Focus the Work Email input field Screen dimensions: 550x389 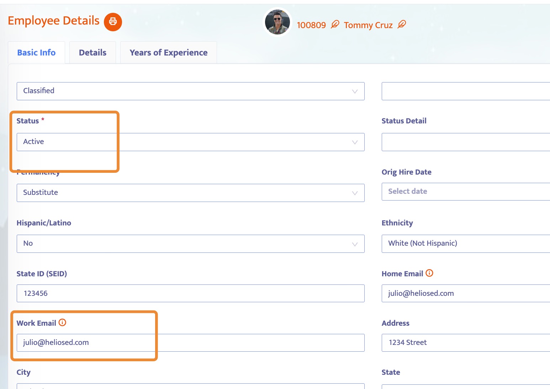(x=191, y=343)
